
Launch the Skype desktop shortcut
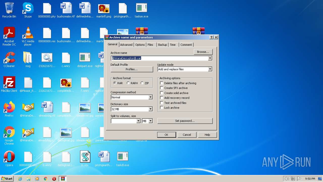[28, 10]
